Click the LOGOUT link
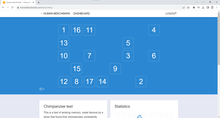Screen dimensions: 220x118 tap(171, 14)
